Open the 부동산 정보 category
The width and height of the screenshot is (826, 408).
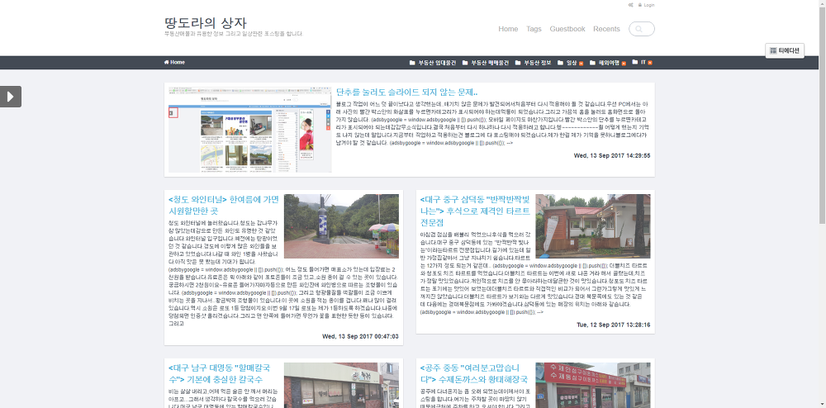538,63
